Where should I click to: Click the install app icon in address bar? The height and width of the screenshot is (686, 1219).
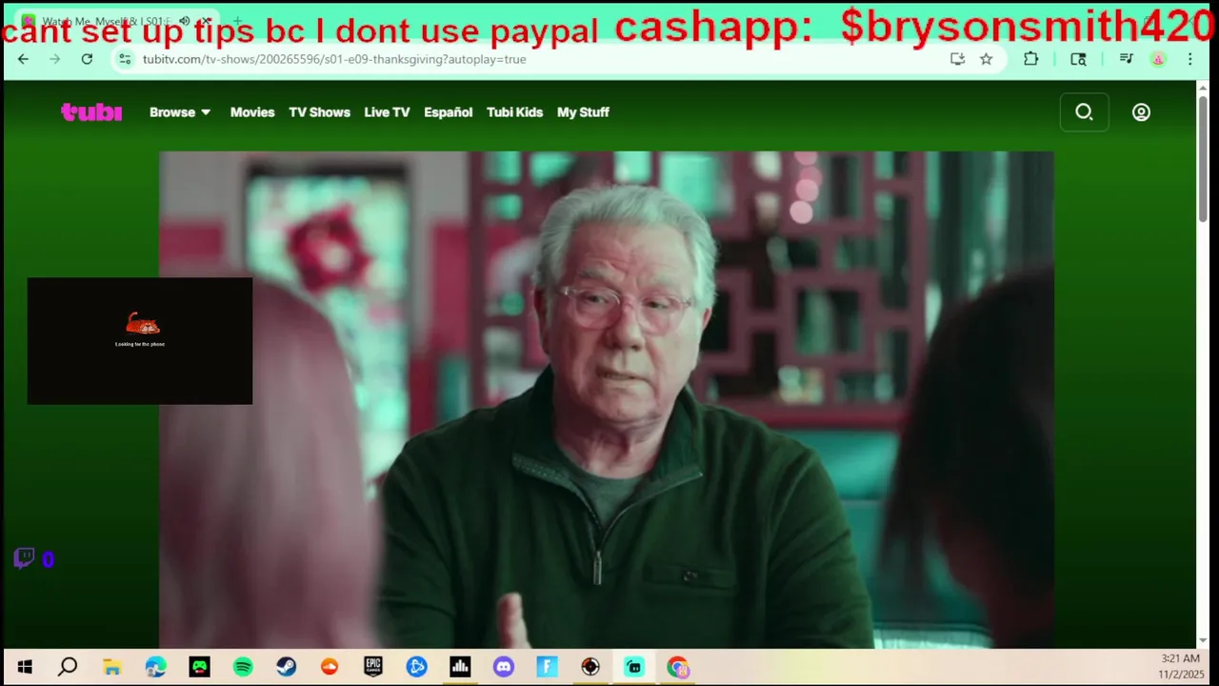coord(957,59)
